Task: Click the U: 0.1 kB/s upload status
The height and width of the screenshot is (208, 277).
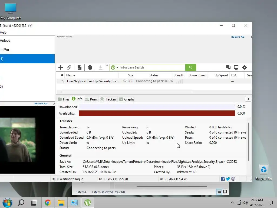Action: [173, 179]
